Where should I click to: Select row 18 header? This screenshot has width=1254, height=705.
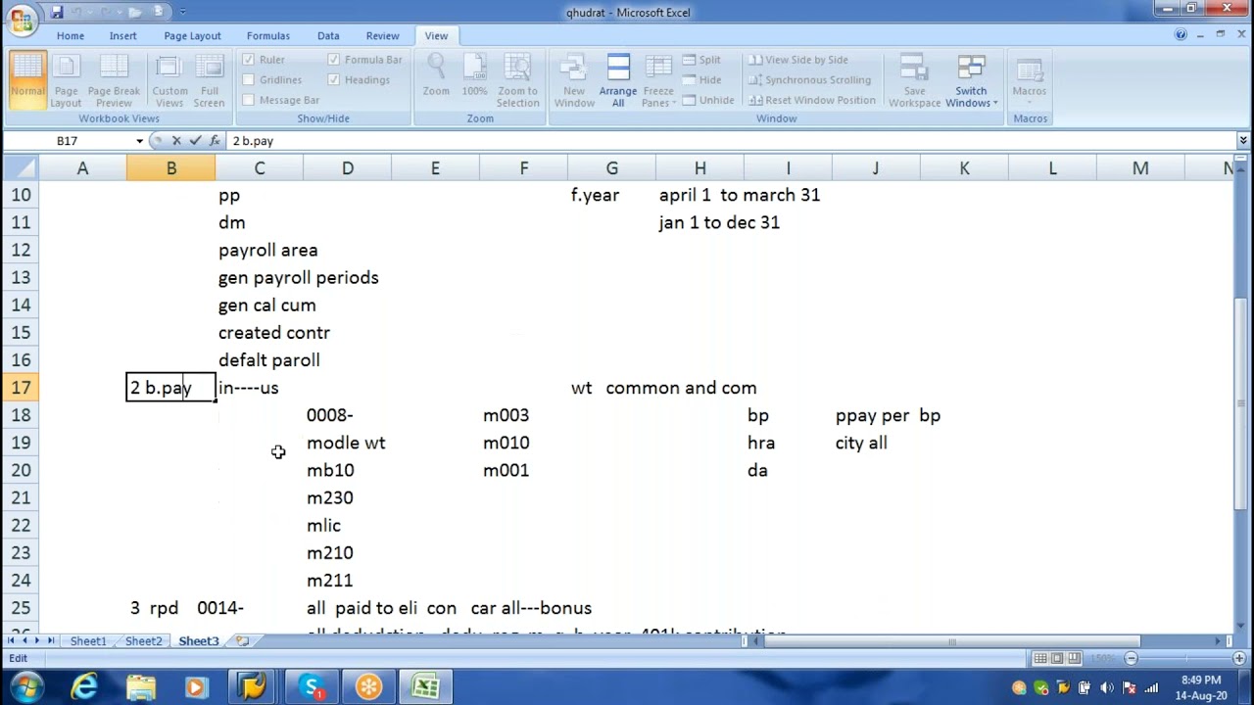click(21, 415)
